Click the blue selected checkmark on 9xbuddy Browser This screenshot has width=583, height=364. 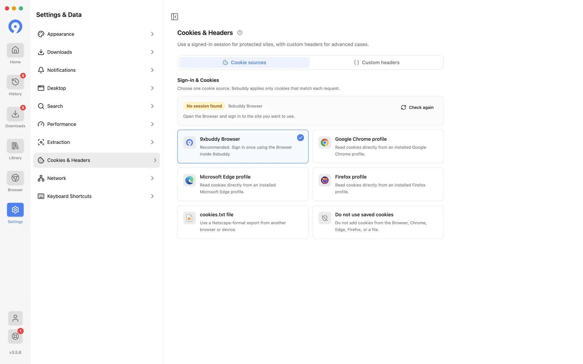coord(301,138)
